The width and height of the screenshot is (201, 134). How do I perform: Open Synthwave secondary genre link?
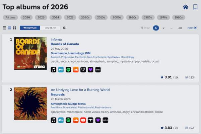coord(114,57)
